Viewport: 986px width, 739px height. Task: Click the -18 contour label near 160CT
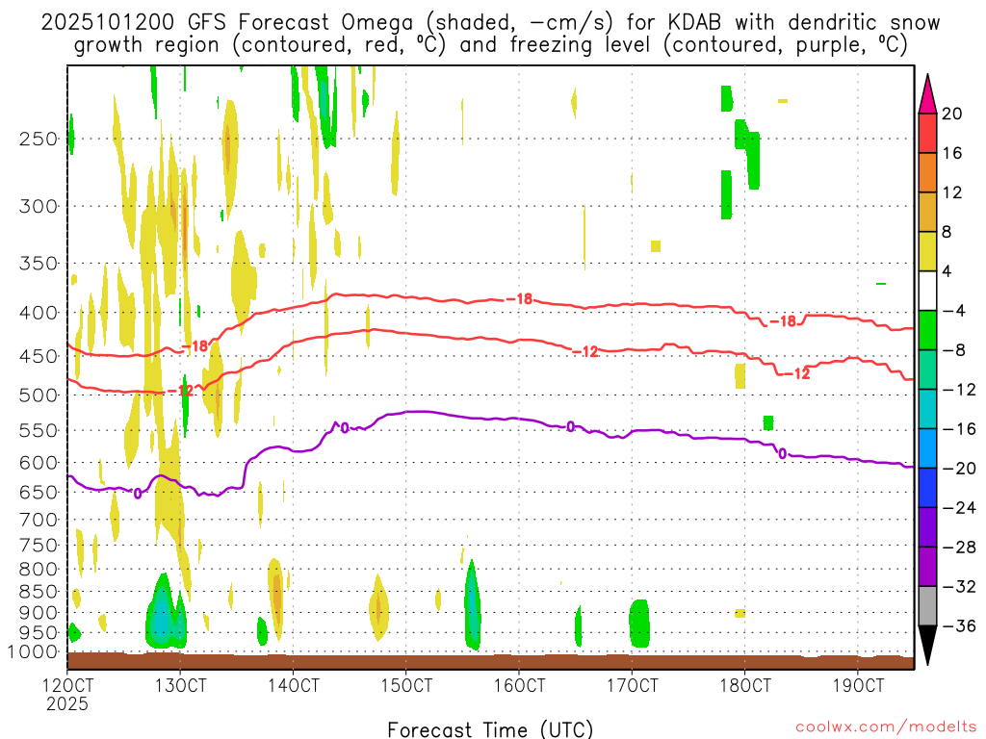pyautogui.click(x=520, y=299)
